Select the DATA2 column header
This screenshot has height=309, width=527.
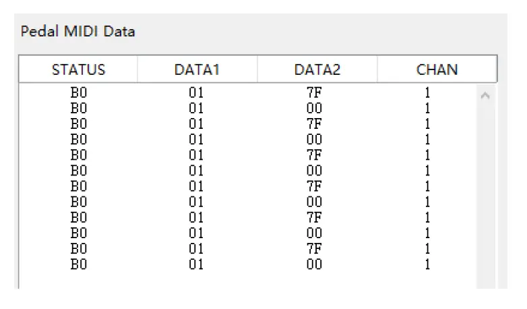point(317,69)
